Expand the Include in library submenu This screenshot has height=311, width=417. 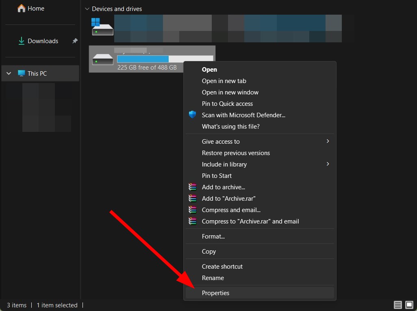(328, 164)
